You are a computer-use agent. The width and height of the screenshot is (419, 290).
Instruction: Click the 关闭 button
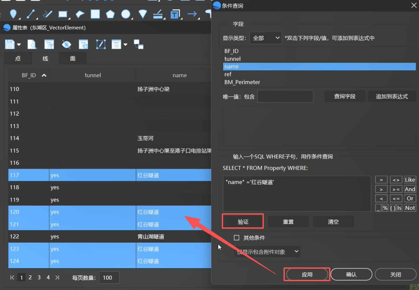pyautogui.click(x=396, y=275)
